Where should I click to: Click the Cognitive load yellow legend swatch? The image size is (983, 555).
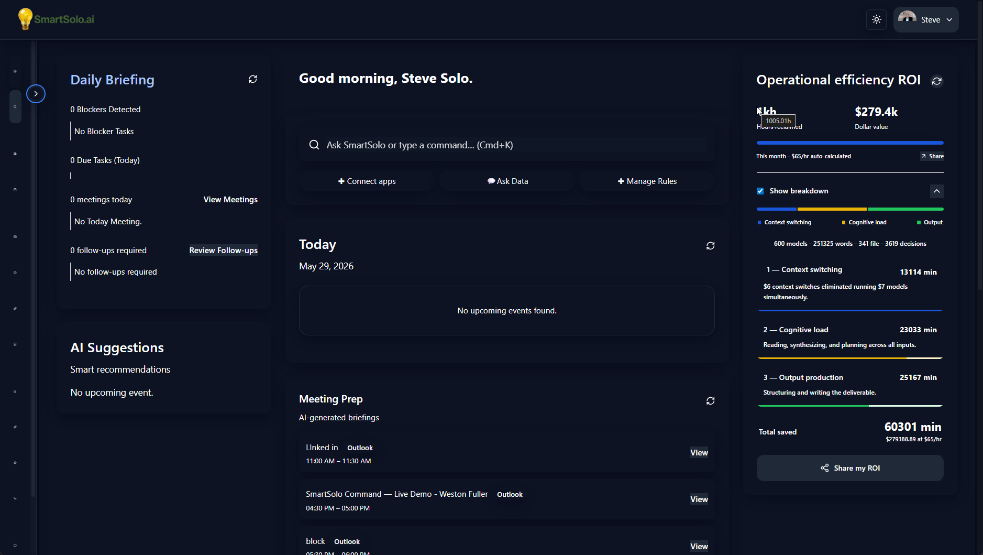[843, 223]
